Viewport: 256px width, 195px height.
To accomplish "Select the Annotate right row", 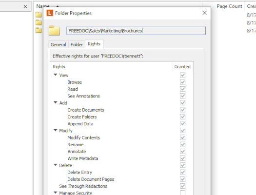I will tap(77, 152).
